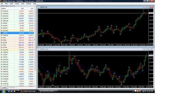Open the Insert menu

[x=11, y=4]
